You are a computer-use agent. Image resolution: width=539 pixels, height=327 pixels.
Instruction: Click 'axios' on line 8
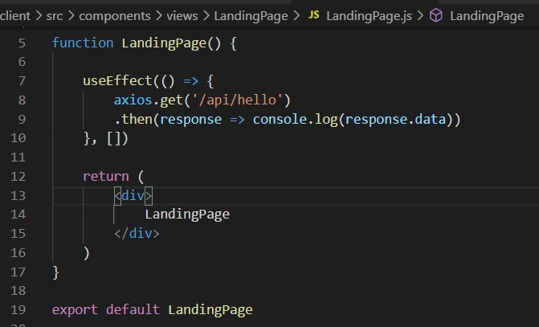point(133,100)
